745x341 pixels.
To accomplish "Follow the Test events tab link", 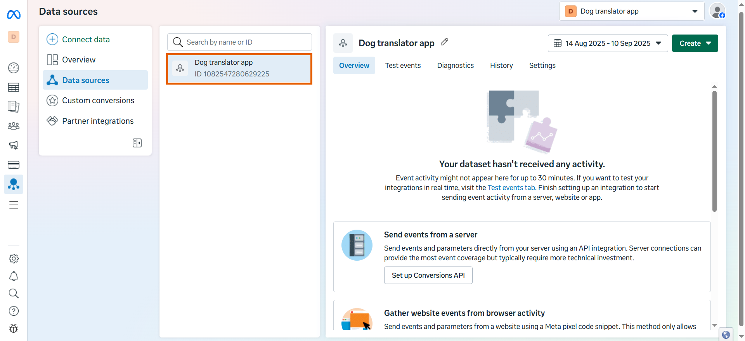I will point(511,188).
